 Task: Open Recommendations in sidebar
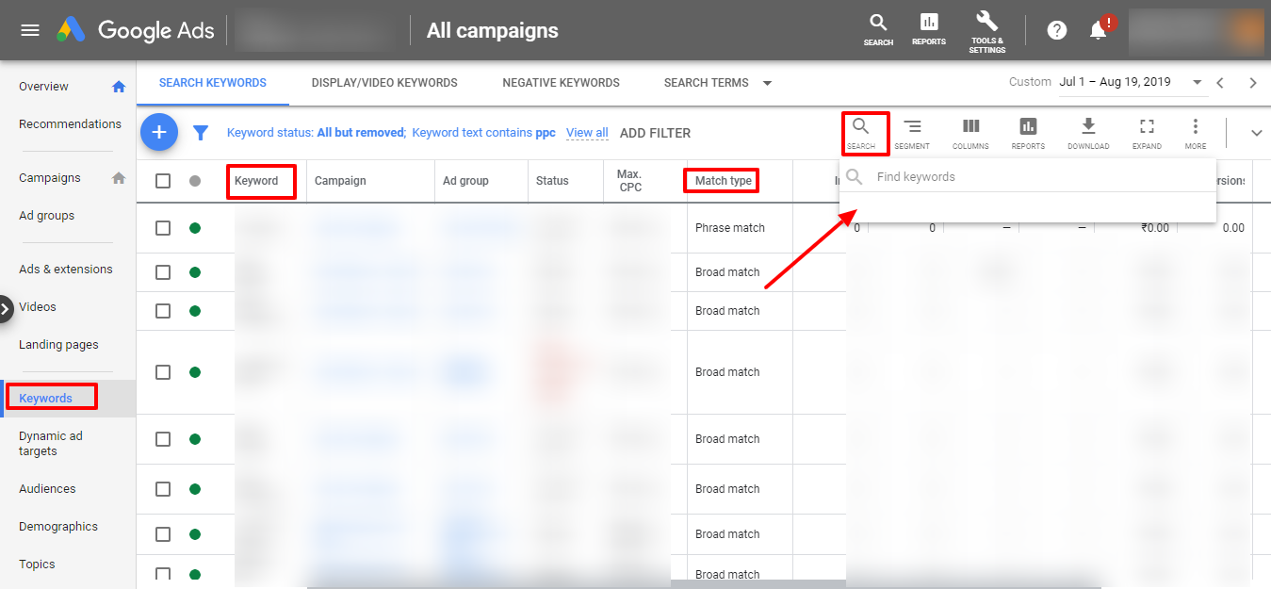tap(70, 124)
